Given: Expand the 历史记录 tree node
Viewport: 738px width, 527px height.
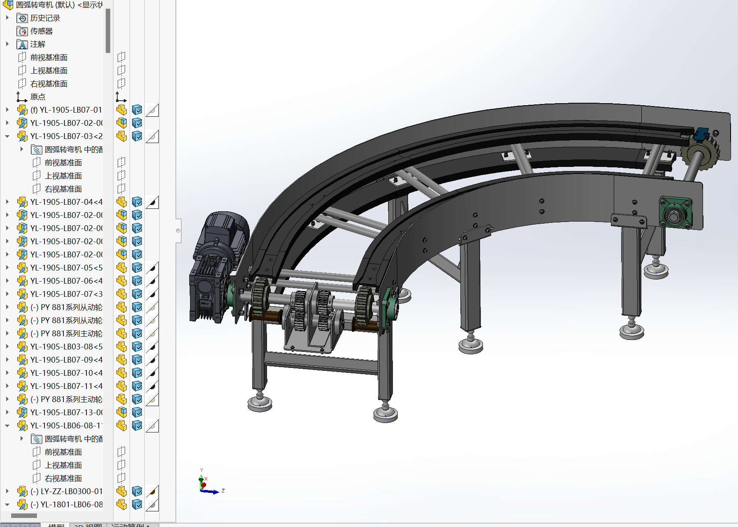Looking at the screenshot, I should click(7, 18).
